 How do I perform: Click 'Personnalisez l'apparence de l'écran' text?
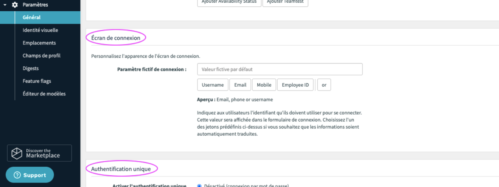pyautogui.click(x=146, y=56)
